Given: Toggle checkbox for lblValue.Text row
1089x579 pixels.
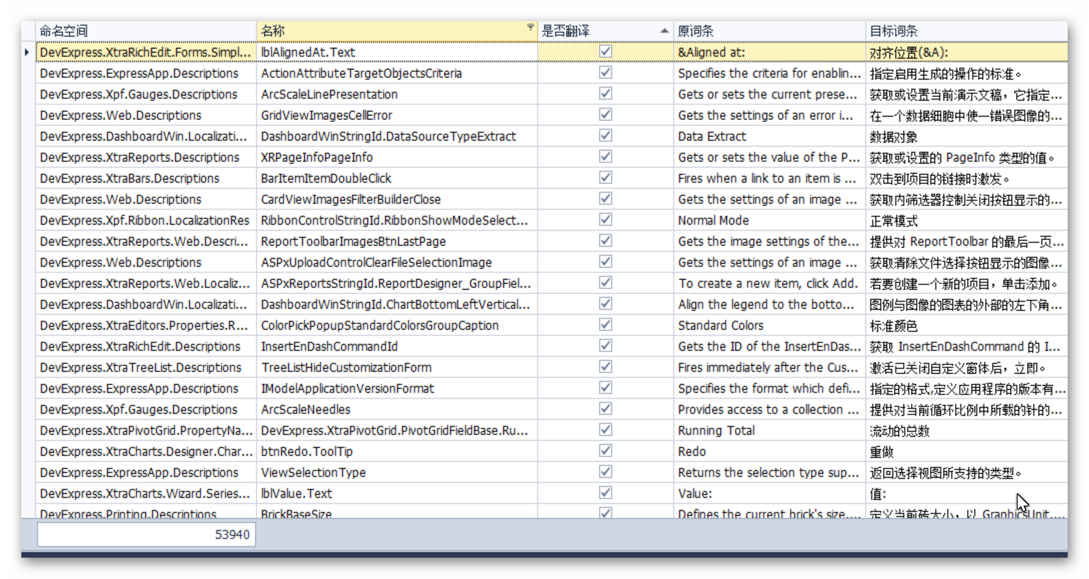Looking at the screenshot, I should [x=606, y=493].
